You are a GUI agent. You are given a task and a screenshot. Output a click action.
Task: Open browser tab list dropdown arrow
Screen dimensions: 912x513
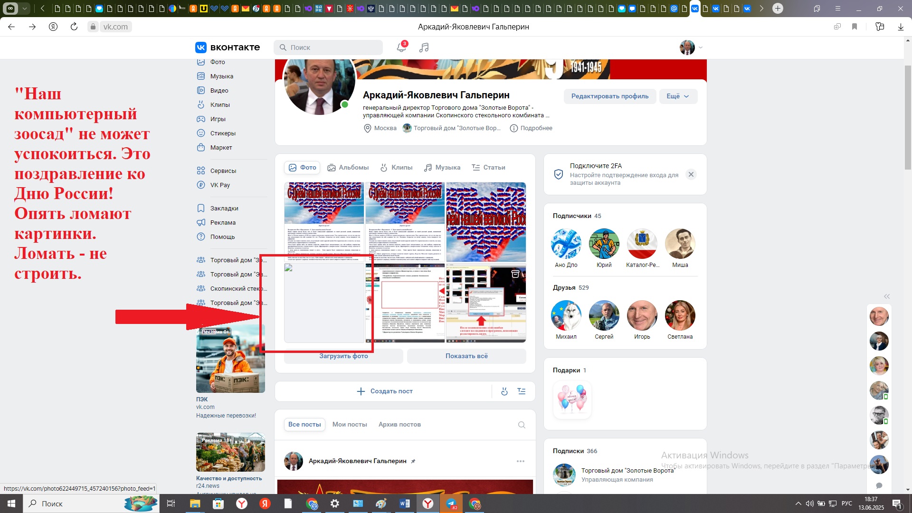pos(25,8)
